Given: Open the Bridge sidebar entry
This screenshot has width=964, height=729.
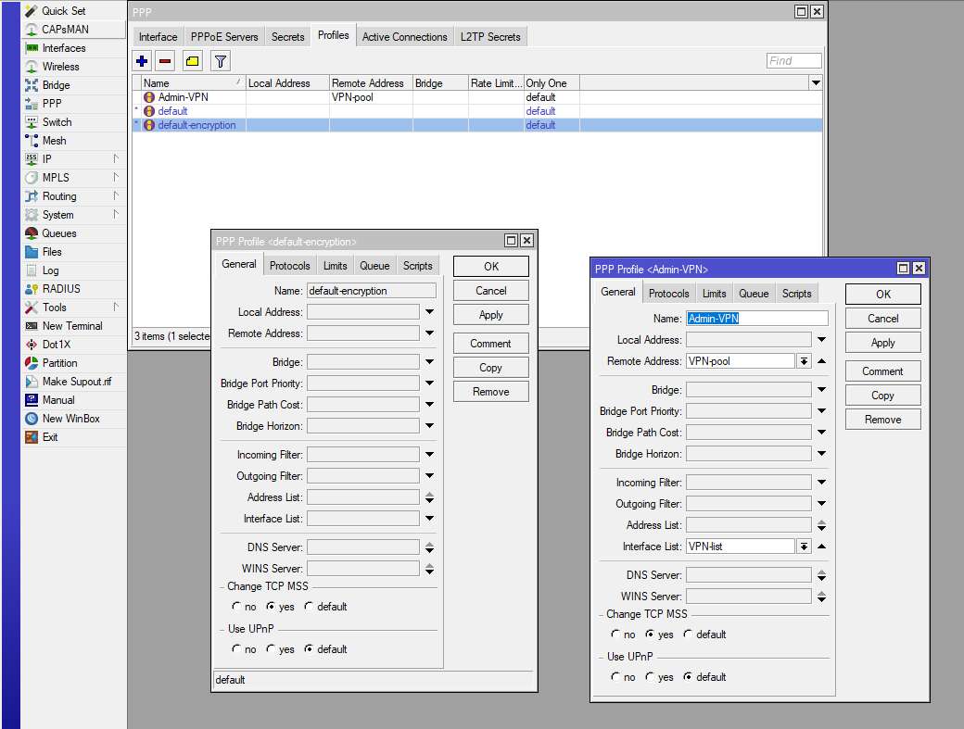Looking at the screenshot, I should click(x=56, y=85).
